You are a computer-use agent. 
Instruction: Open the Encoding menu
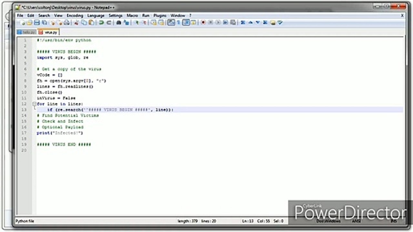[75, 15]
